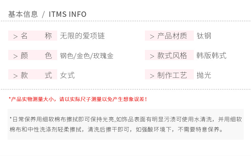Select the 基本信息 heading text
The width and height of the screenshot is (251, 156).
coord(23,14)
